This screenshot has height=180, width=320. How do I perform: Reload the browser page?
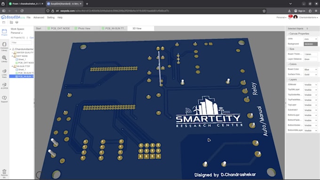(22, 11)
